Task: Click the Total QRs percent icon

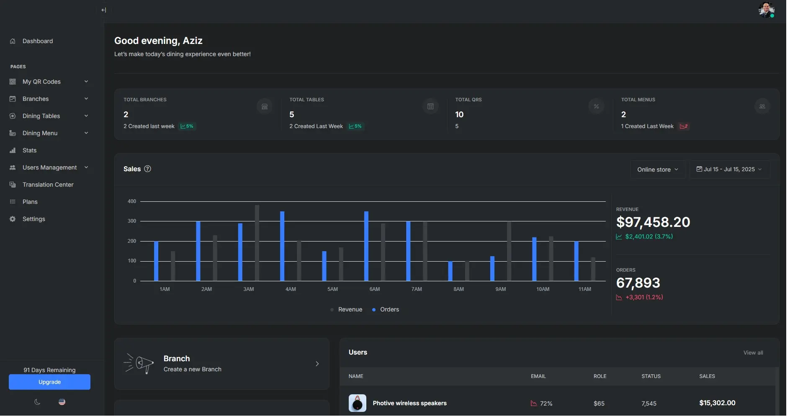Action: tap(596, 107)
